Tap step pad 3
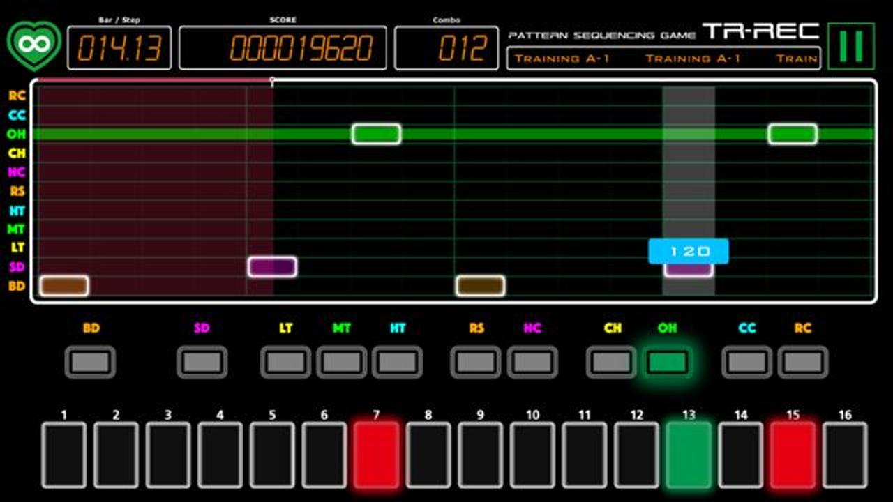 coord(168,455)
